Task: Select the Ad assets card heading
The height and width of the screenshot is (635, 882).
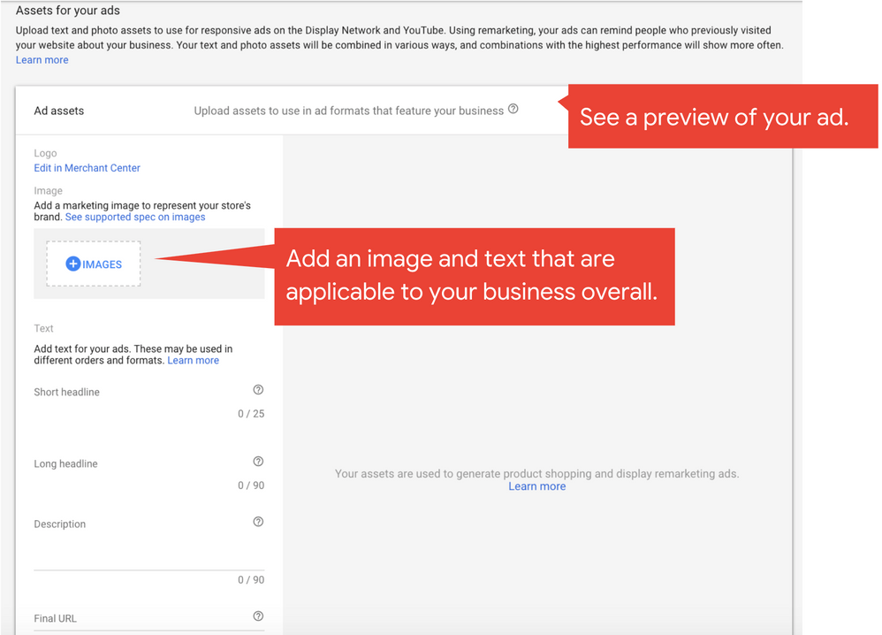Action: [59, 111]
